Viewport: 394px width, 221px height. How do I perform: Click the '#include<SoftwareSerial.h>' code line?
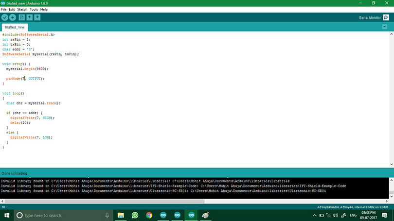(x=28, y=34)
